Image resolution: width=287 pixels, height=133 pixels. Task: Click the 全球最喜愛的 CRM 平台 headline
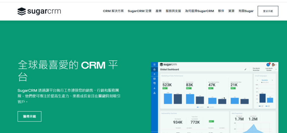(x=68, y=70)
